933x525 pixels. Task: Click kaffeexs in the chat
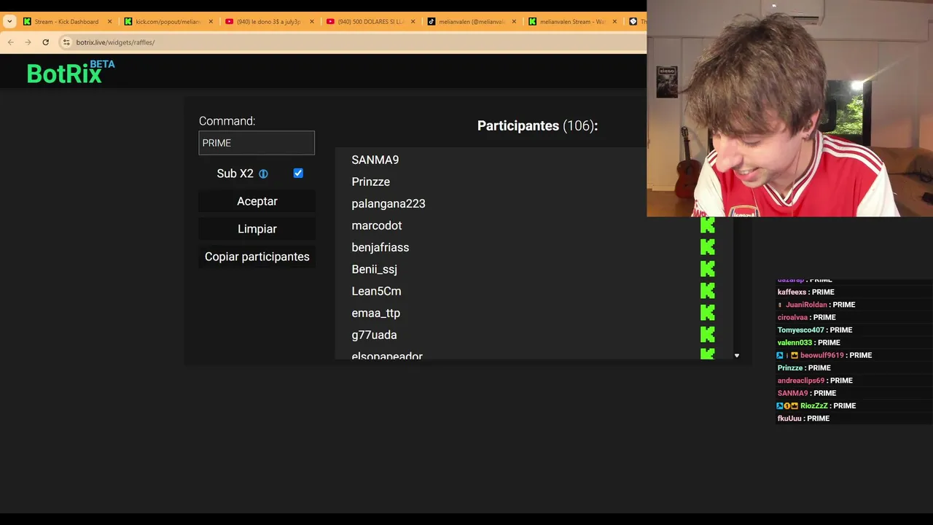(792, 292)
